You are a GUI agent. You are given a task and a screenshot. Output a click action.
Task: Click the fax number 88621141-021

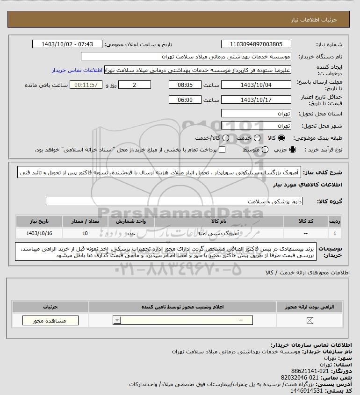coord(310,371)
